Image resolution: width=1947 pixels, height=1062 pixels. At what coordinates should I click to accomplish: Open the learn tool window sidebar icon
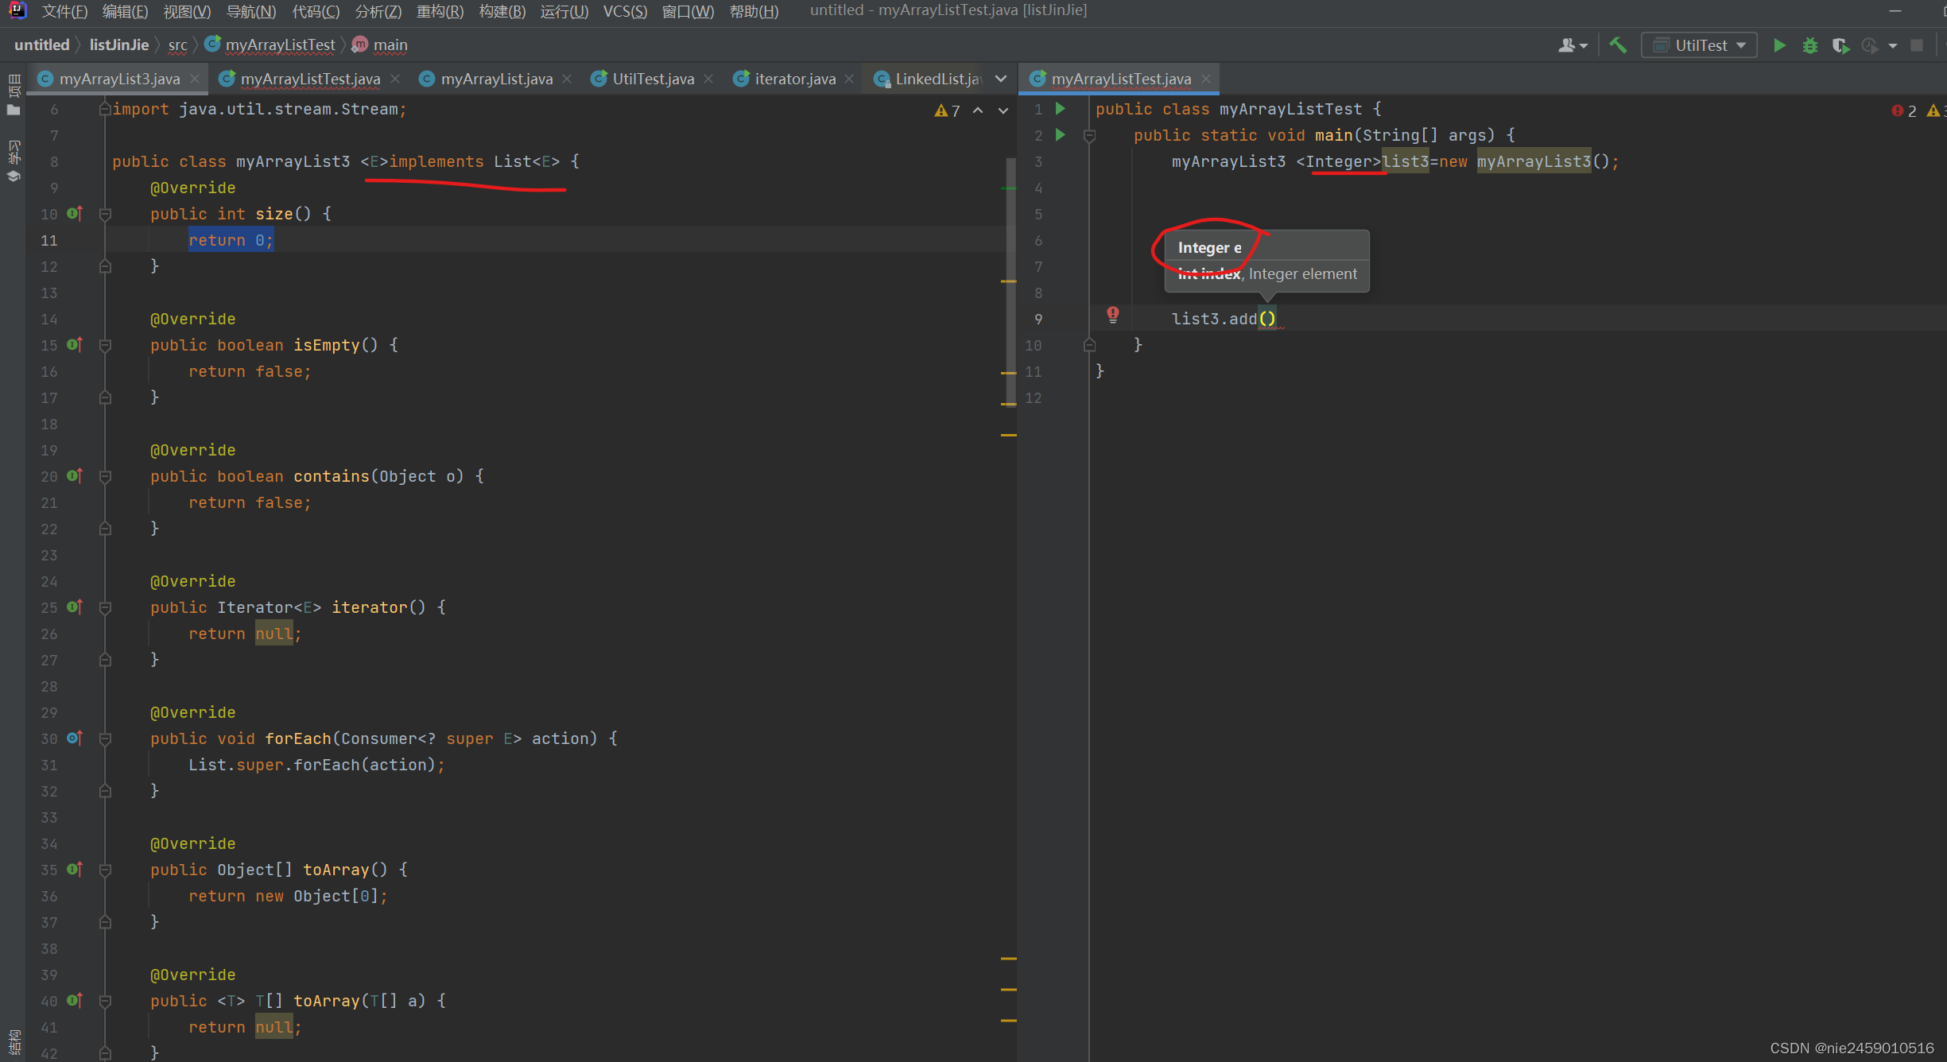click(14, 161)
